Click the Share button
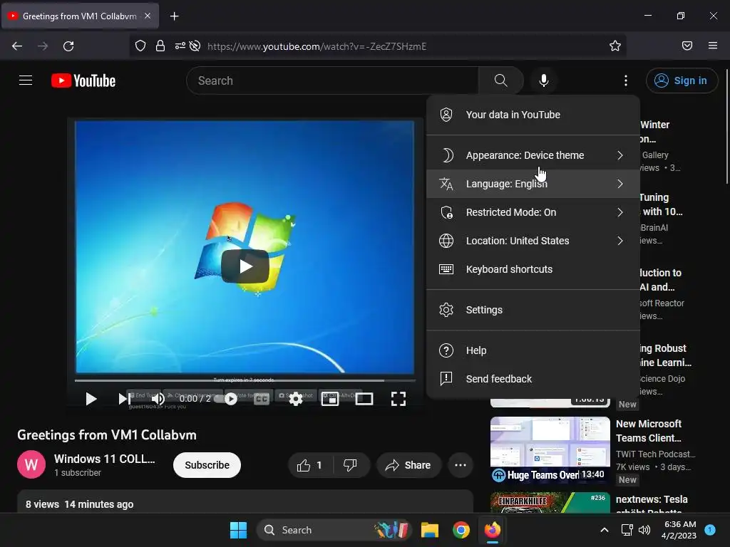Screen dimensions: 730x547 click(408, 465)
